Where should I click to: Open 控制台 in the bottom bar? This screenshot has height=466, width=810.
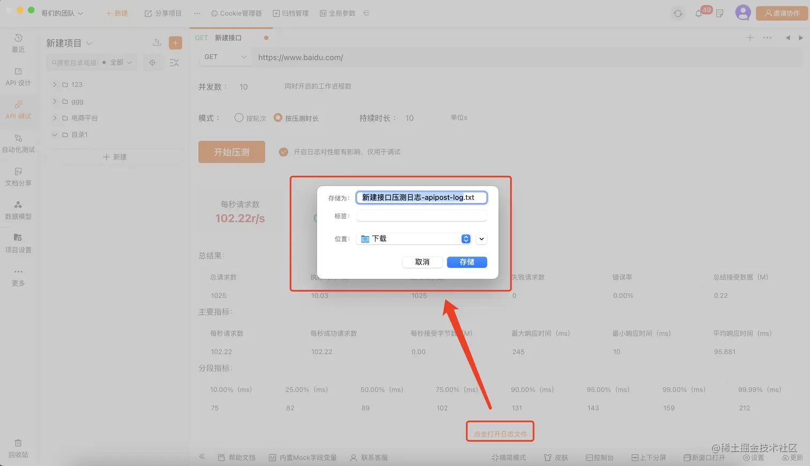point(599,457)
